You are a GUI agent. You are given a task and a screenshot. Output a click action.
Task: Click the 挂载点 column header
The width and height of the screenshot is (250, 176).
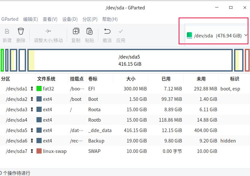point(77,79)
